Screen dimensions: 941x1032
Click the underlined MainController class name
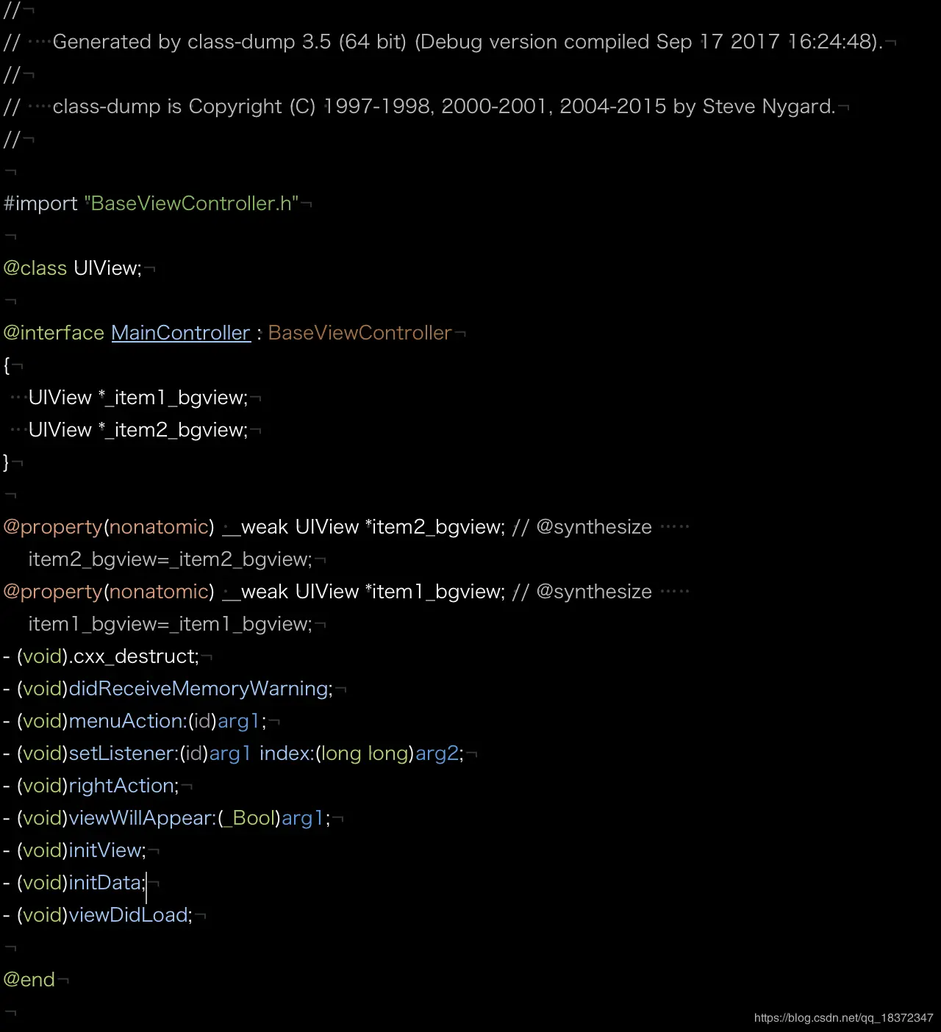point(181,333)
